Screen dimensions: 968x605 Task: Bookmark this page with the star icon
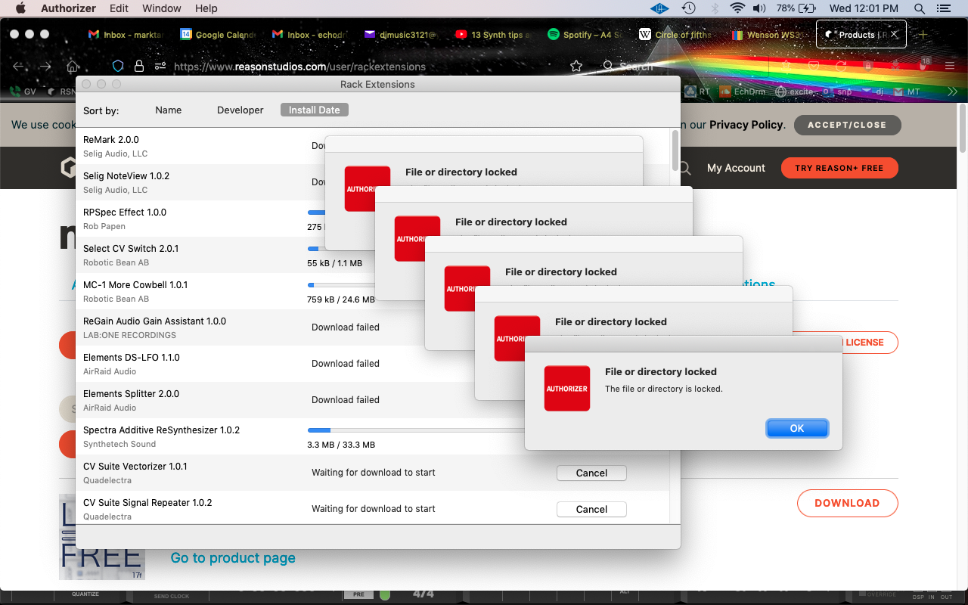tap(576, 67)
